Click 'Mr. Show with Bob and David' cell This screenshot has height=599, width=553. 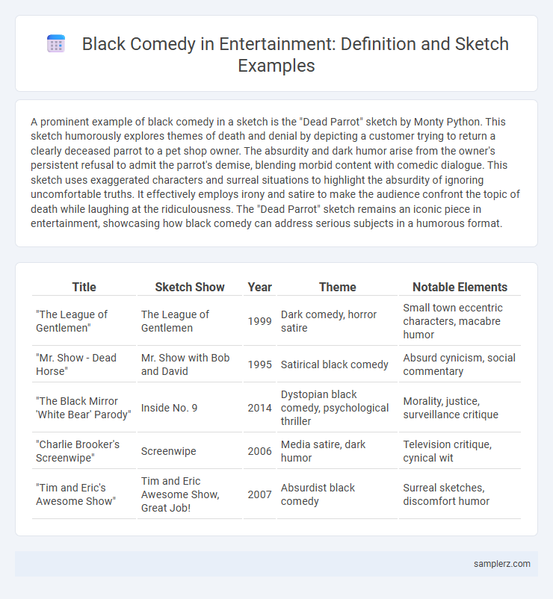(190, 364)
